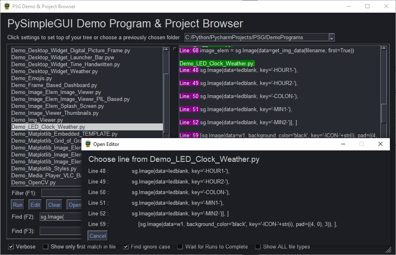Choose Line 49 HOUR2 in Open Editor

click(x=159, y=181)
